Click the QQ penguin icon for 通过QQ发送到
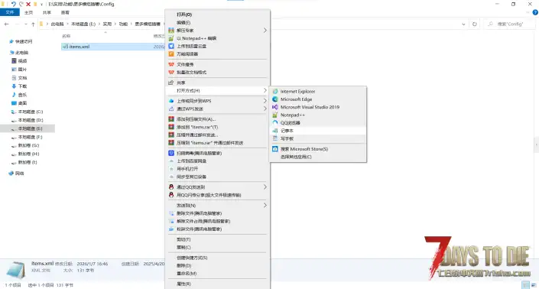 point(171,187)
